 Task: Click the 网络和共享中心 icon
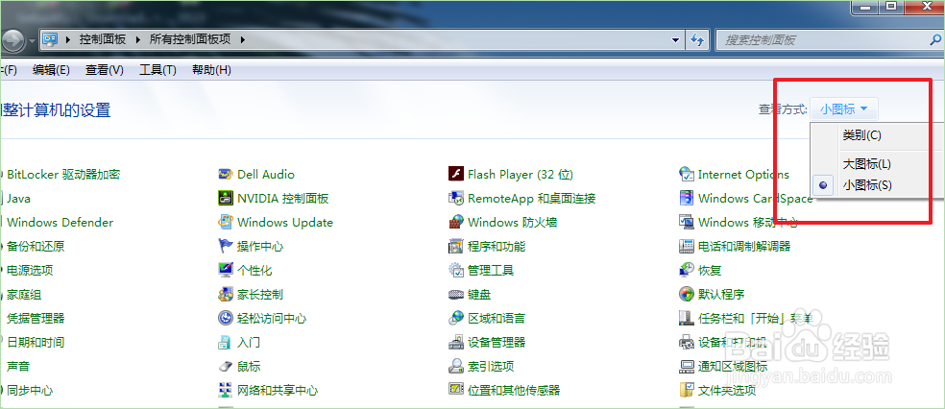click(x=226, y=391)
